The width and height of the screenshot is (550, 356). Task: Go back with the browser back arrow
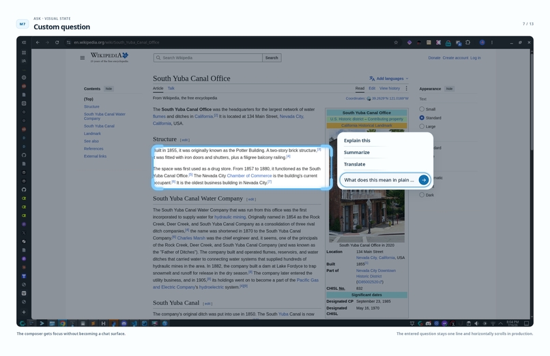pyautogui.click(x=38, y=42)
